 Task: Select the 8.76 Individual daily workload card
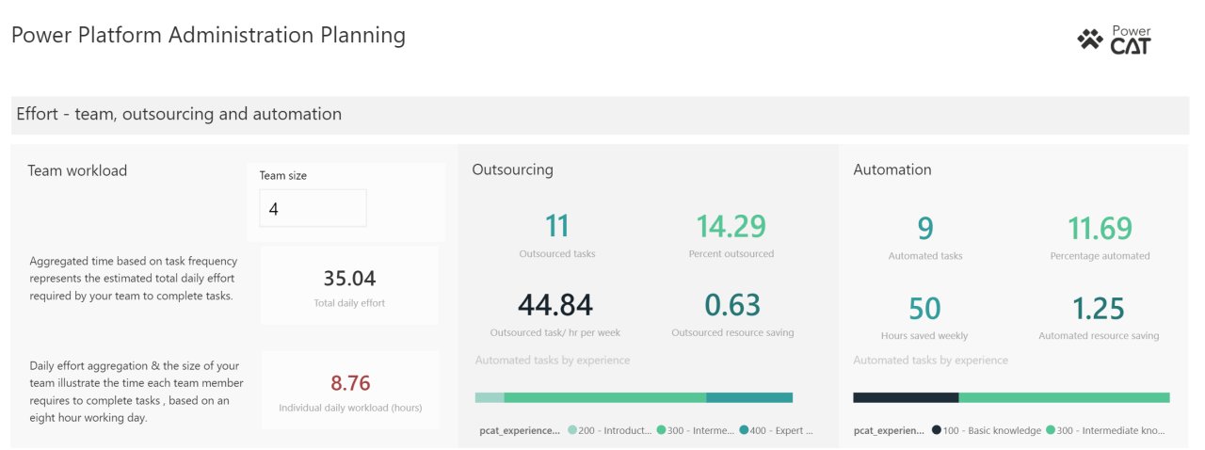[x=350, y=390]
